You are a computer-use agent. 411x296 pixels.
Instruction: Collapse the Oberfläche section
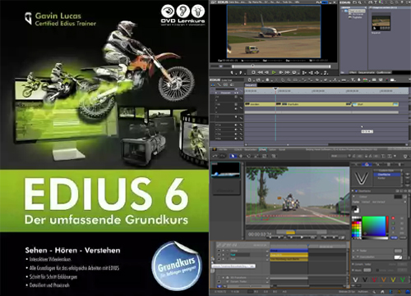click(x=353, y=191)
